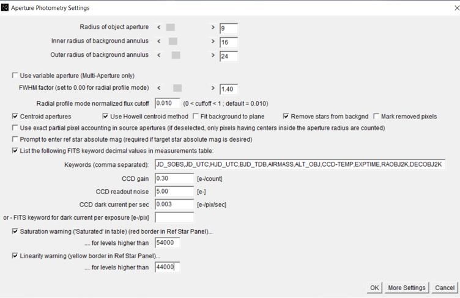Screen dimensions: 460x298
Task: Click the CCD gain input field
Action: [x=174, y=178]
